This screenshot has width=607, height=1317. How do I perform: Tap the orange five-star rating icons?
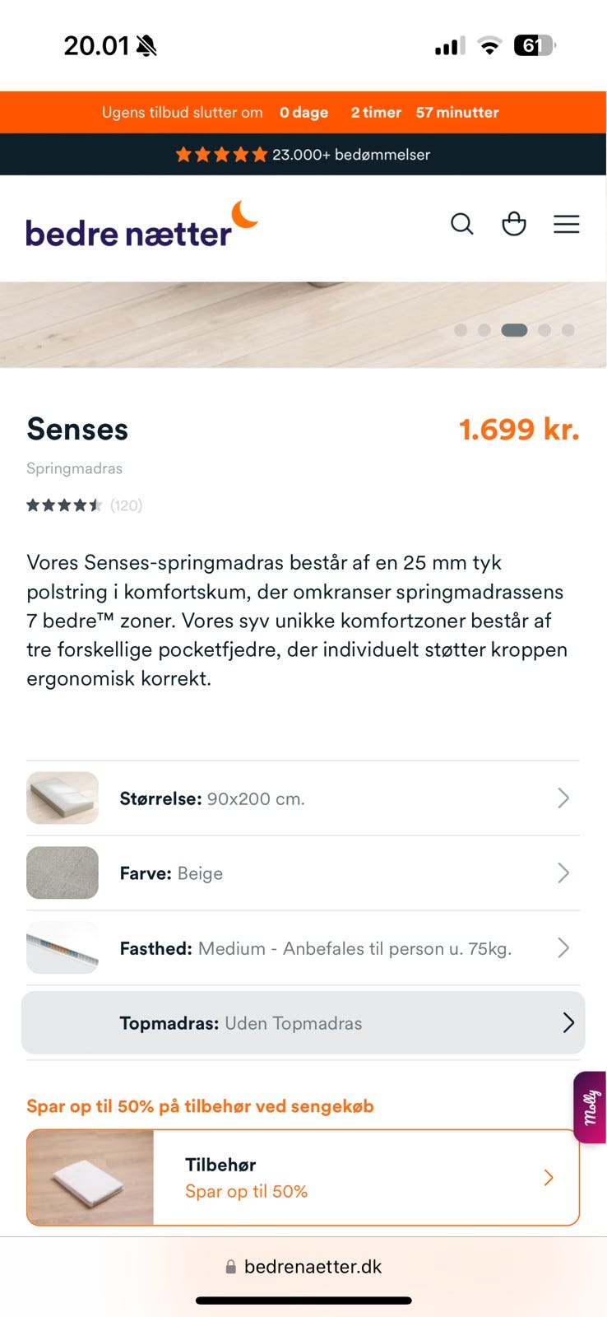click(x=221, y=155)
